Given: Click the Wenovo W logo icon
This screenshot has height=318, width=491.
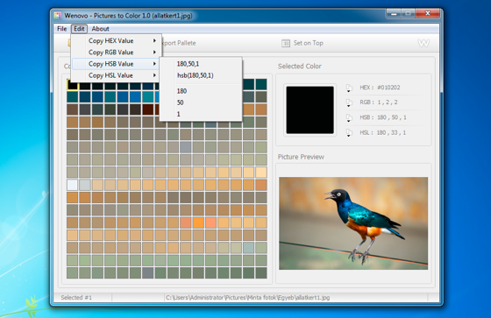Looking at the screenshot, I should 423,43.
